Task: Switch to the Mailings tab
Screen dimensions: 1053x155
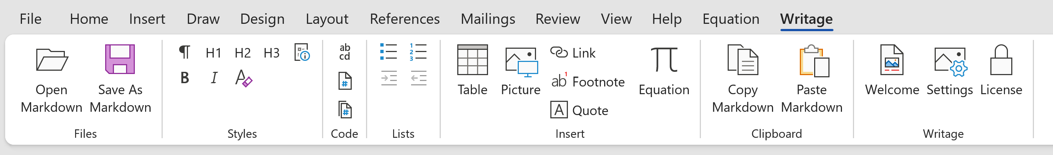Action: tap(488, 19)
